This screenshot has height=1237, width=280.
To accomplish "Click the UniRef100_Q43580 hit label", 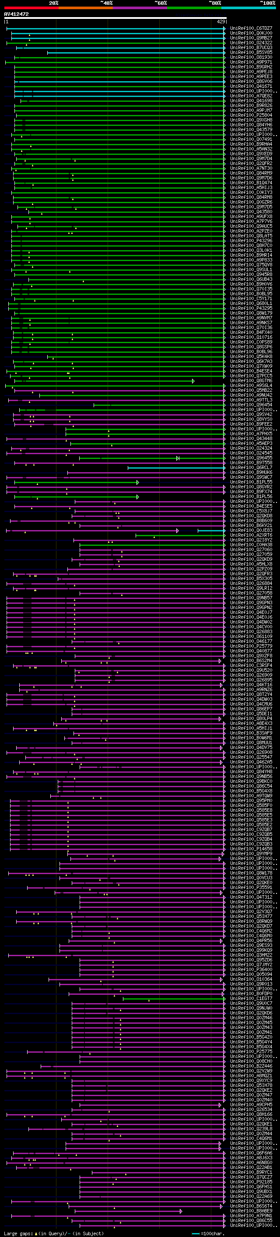I will coord(251,212).
